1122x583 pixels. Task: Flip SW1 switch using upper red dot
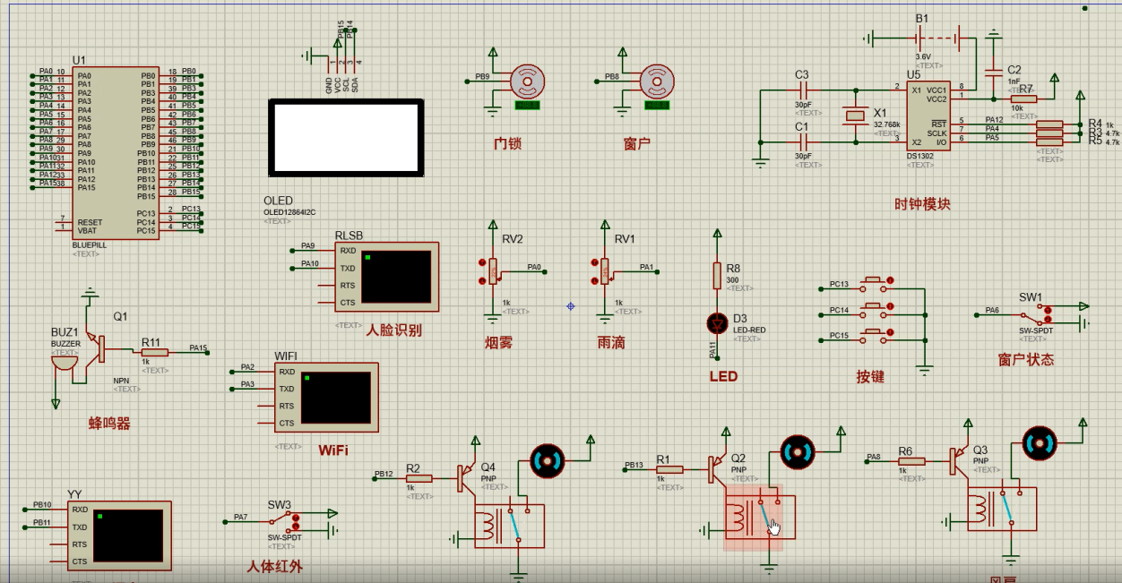tap(1048, 309)
